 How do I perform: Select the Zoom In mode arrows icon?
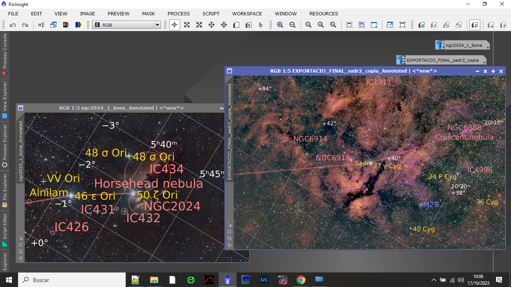[x=187, y=25]
